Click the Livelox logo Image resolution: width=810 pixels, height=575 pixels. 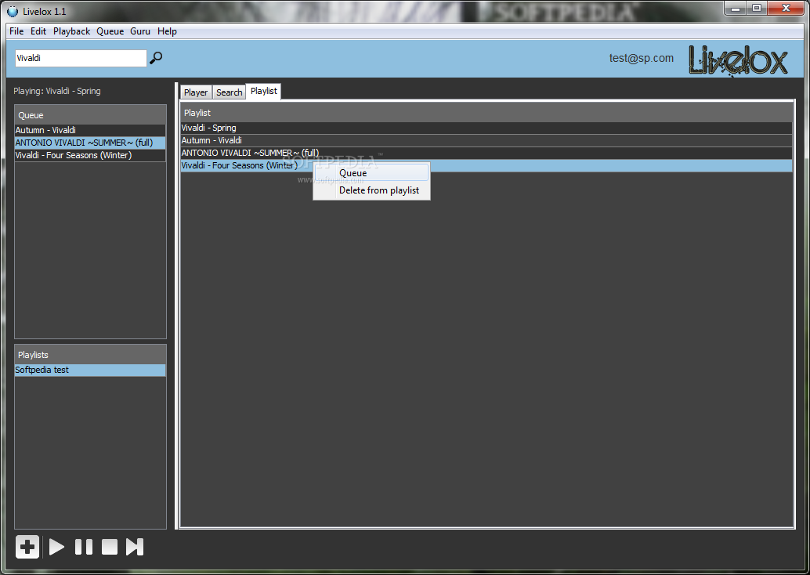coord(738,60)
